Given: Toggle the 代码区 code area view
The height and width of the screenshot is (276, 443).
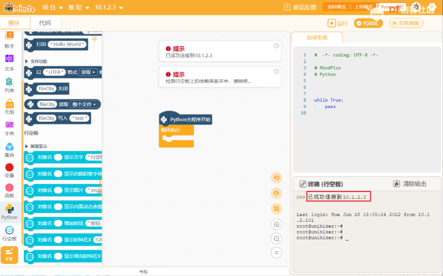Looking at the screenshot, I should click(x=369, y=23).
